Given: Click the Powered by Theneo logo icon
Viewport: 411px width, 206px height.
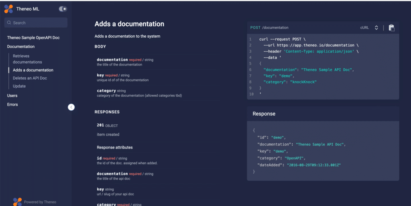Looking at the screenshot, I should click(x=17, y=202).
